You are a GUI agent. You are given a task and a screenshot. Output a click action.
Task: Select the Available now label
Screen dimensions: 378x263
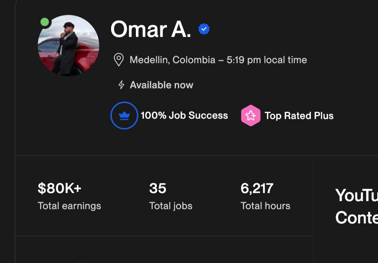point(161,85)
